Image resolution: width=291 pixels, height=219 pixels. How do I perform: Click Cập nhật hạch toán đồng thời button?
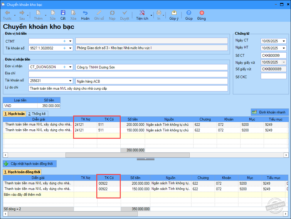[30, 164]
